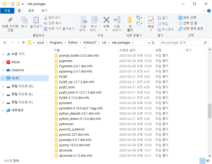Open 속성 properties checkmark icon

(151, 20)
